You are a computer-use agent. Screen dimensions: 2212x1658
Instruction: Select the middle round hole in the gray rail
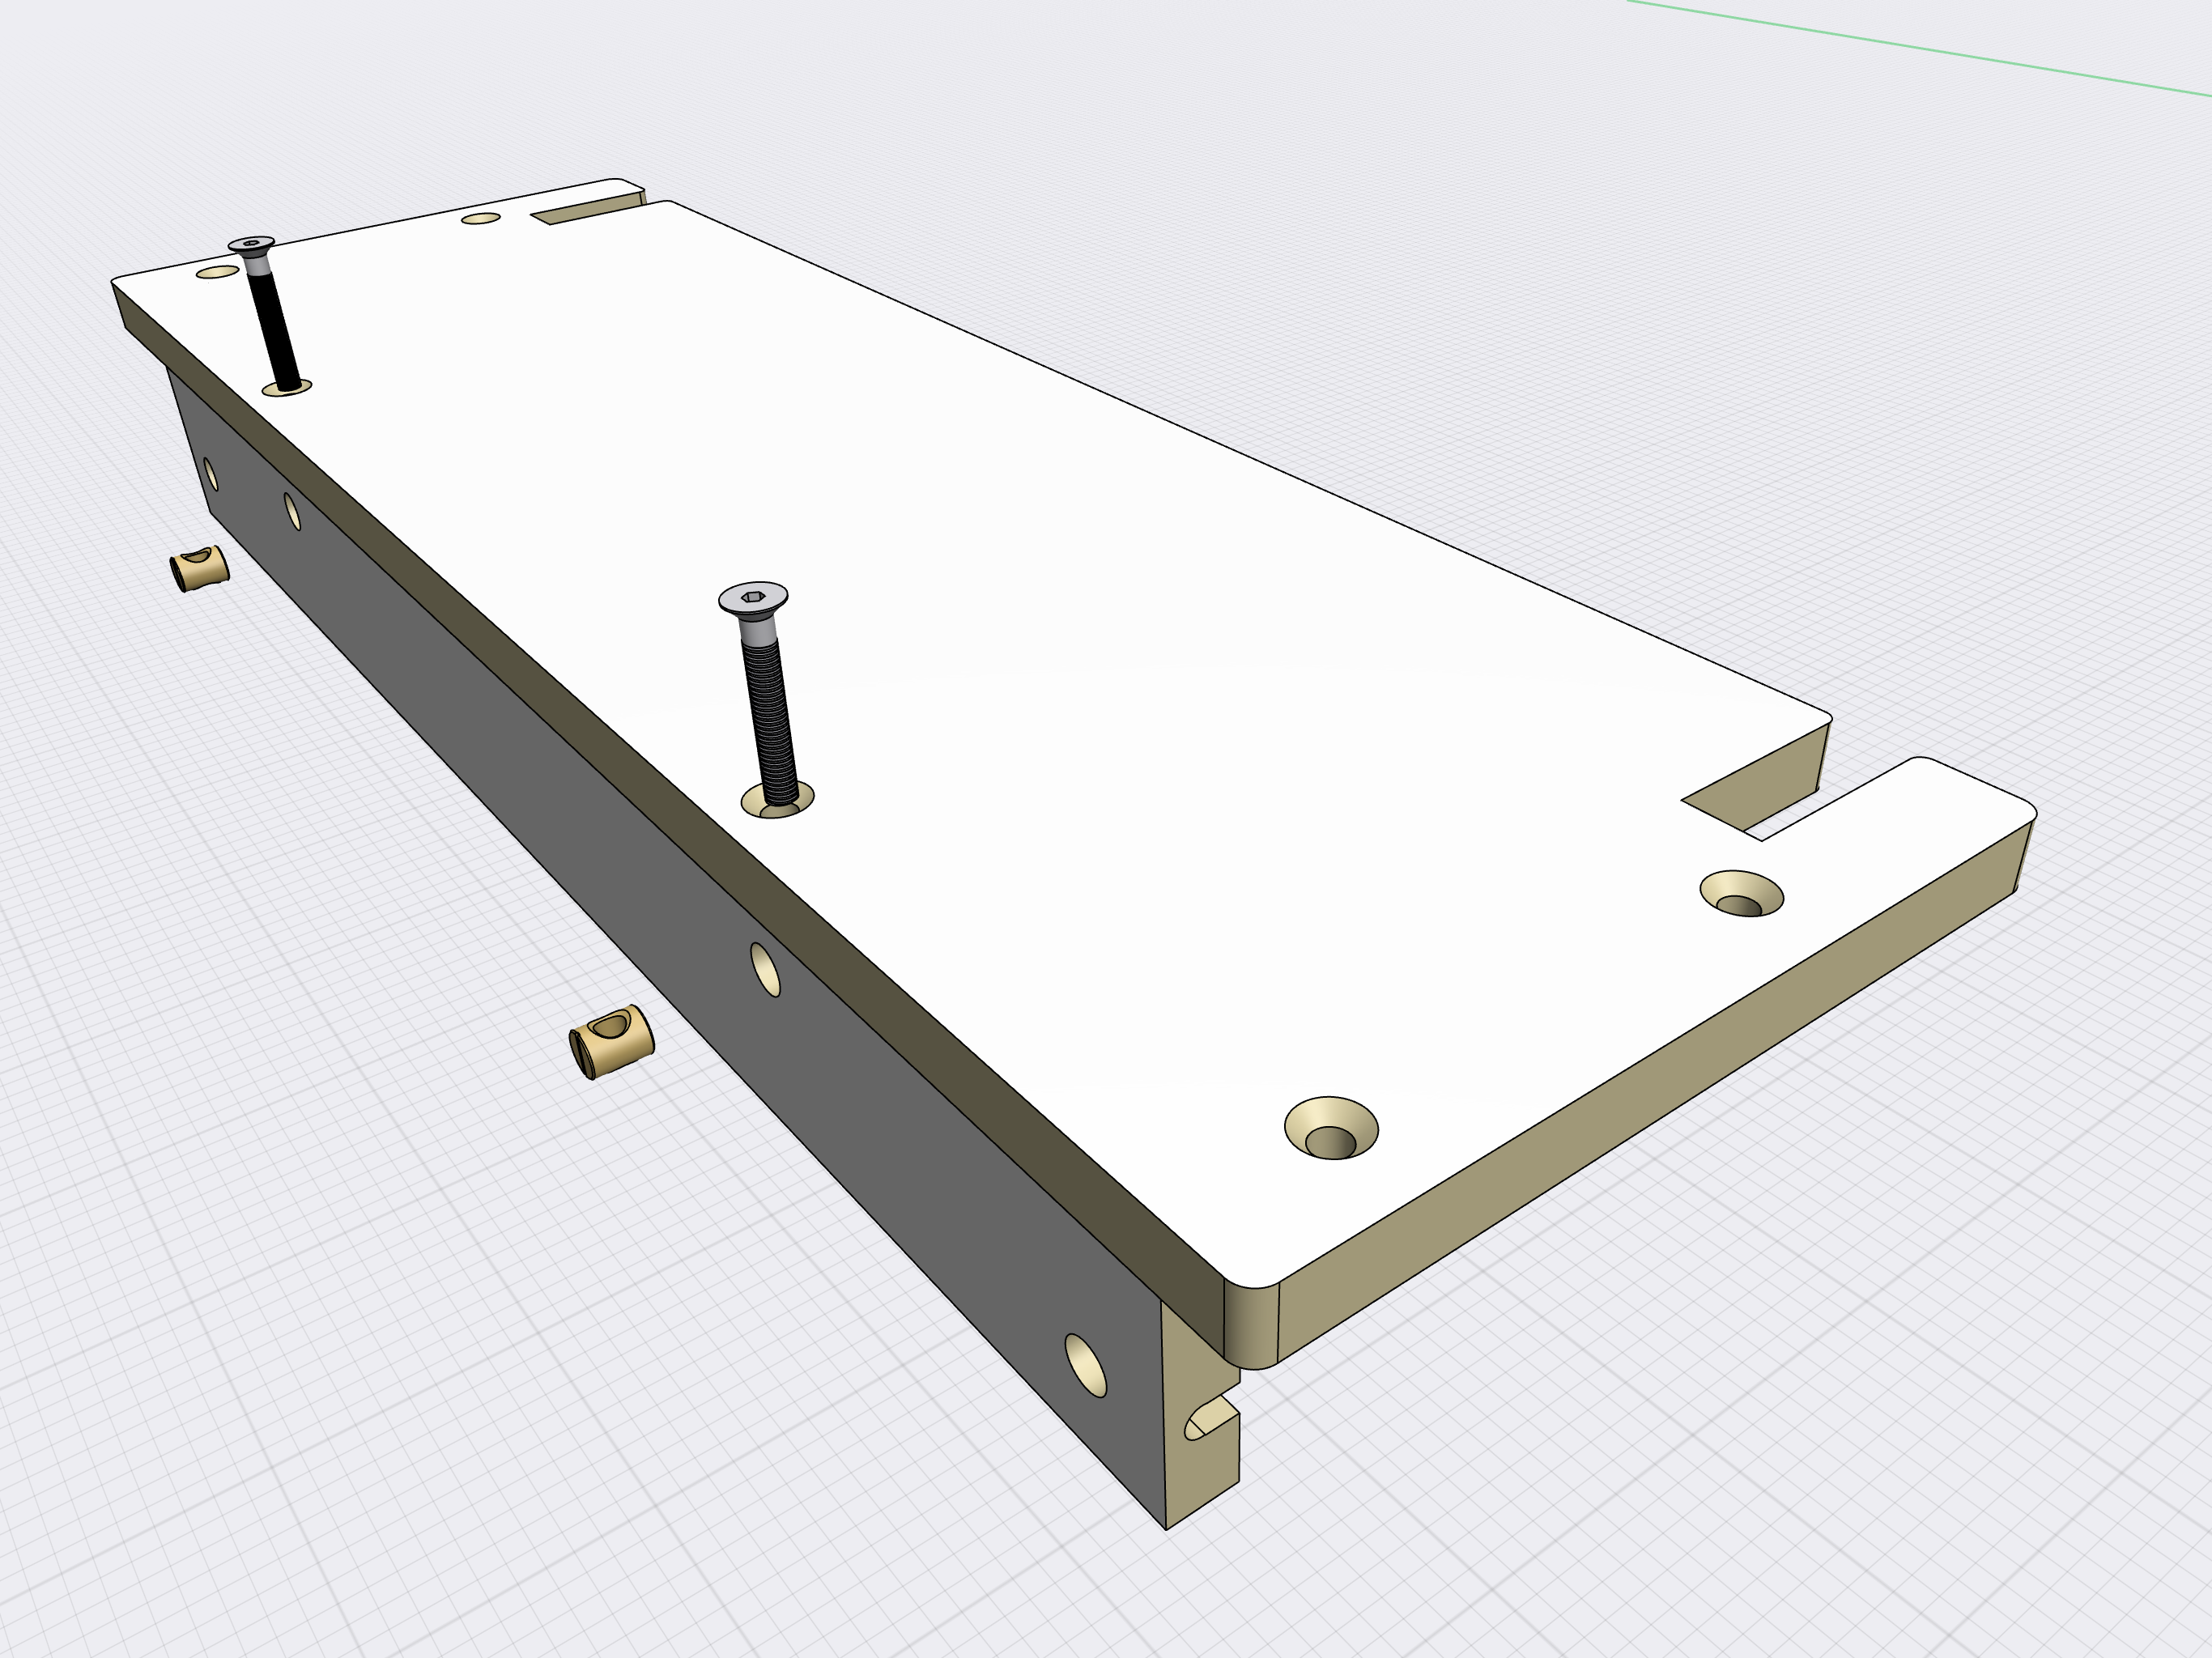765,969
